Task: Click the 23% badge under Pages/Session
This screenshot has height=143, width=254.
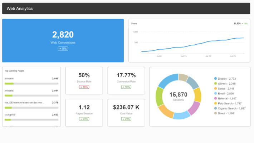Action: pyautogui.click(x=84, y=119)
